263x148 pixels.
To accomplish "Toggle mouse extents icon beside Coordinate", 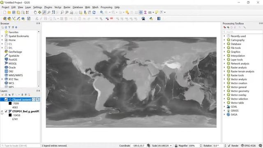I will [x=149, y=146].
